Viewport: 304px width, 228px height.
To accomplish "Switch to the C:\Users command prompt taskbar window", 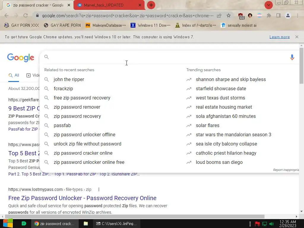I will tap(116, 224).
